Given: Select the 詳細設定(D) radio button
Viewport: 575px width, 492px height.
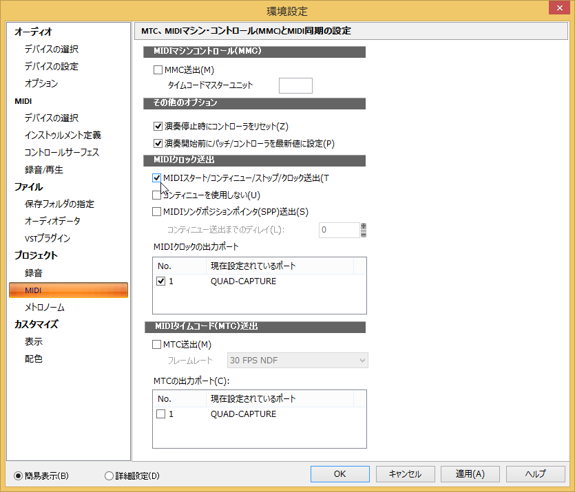Looking at the screenshot, I should 109,476.
